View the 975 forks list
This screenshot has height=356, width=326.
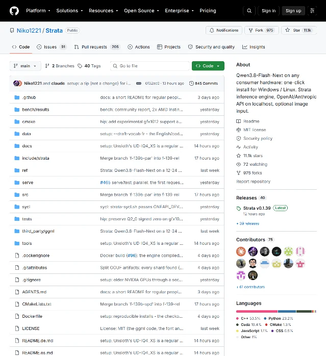click(249, 173)
